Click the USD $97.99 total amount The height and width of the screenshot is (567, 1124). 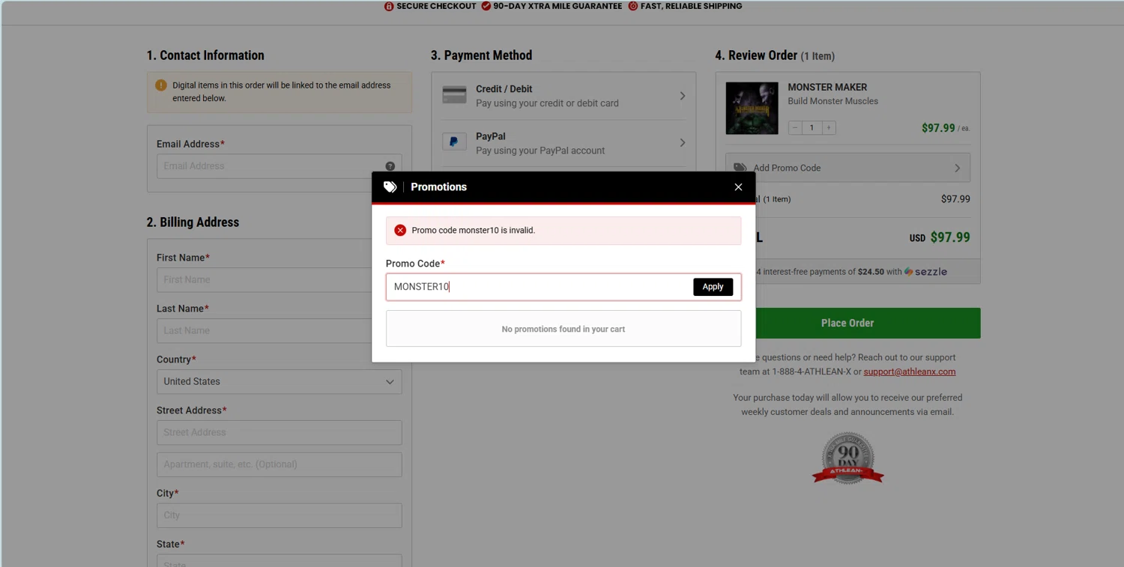(x=940, y=237)
